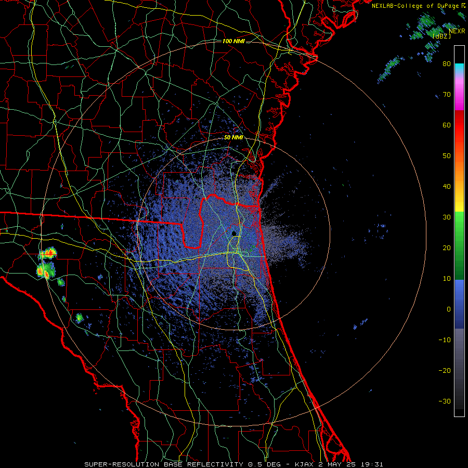Image resolution: width=468 pixels, height=468 pixels.
Task: Click the 40 value on color scale
Action: click(x=447, y=187)
